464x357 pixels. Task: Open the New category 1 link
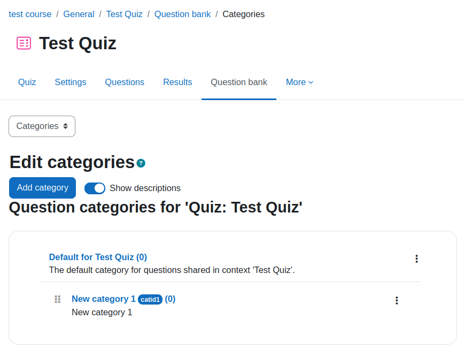click(x=104, y=299)
